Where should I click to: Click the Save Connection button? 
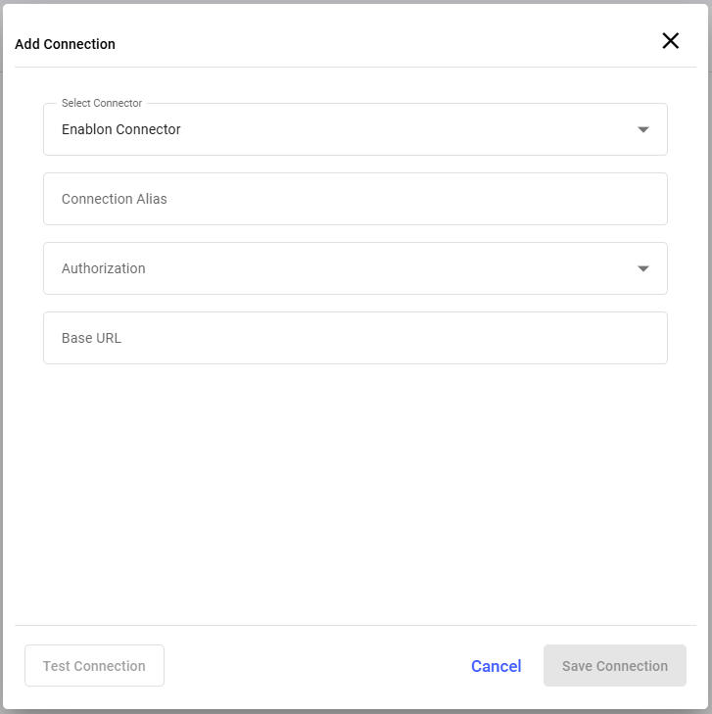tap(615, 666)
